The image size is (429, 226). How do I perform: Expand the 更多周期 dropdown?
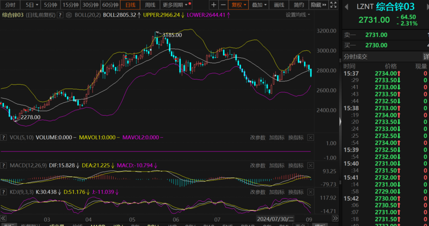(x=174, y=5)
